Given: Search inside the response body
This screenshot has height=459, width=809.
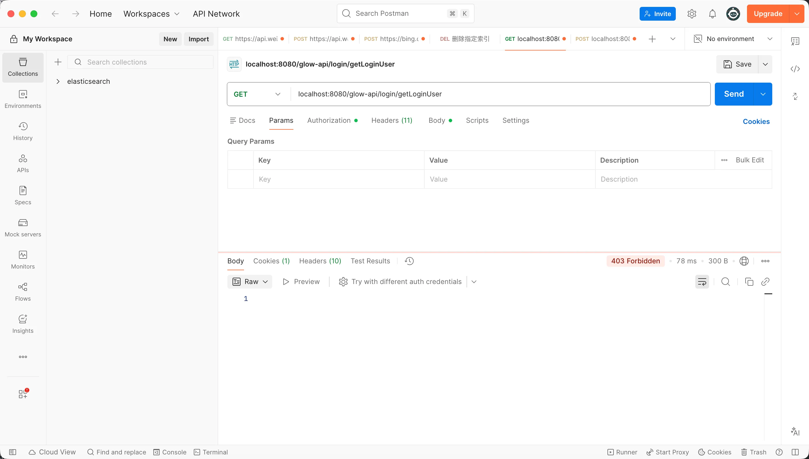Looking at the screenshot, I should pos(725,281).
